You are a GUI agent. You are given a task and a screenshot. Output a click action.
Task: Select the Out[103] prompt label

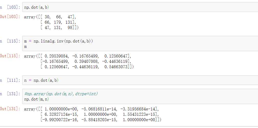[x=10, y=17]
